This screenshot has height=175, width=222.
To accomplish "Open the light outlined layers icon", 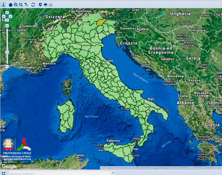I will tap(51, 5).
